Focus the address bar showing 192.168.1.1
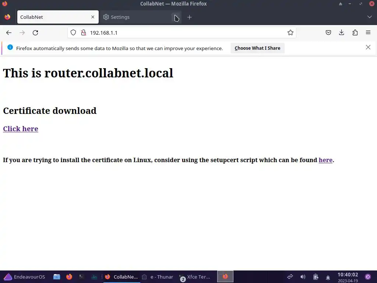377x283 pixels. 182,33
